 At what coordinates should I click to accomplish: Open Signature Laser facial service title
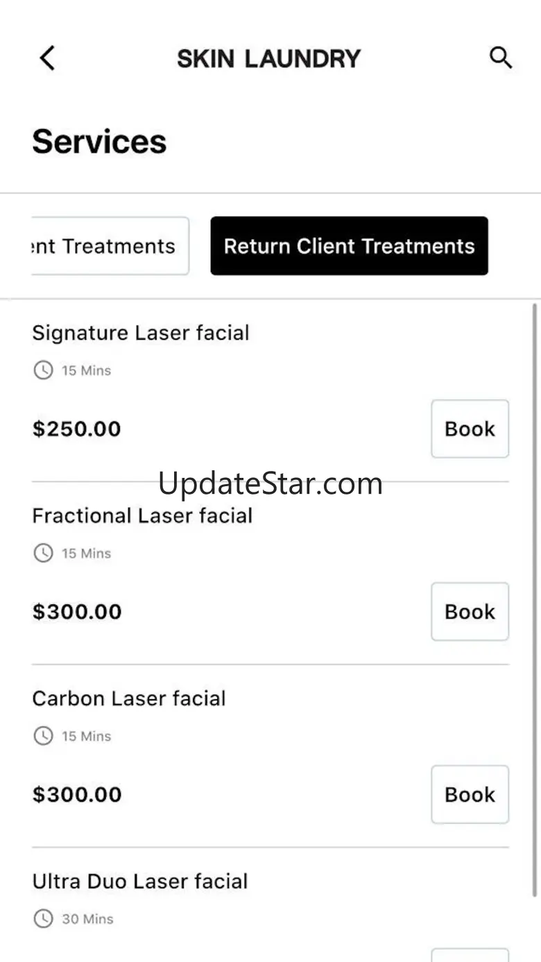(x=141, y=333)
